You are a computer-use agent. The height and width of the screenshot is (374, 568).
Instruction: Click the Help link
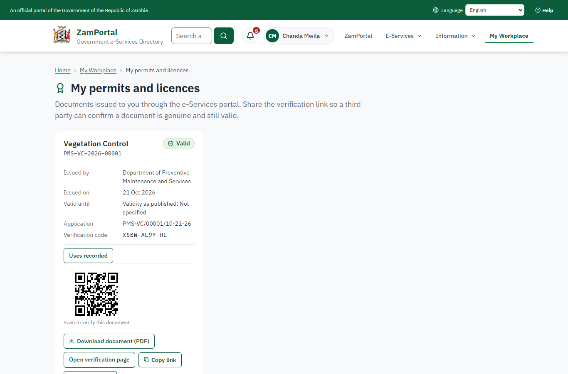click(x=544, y=10)
